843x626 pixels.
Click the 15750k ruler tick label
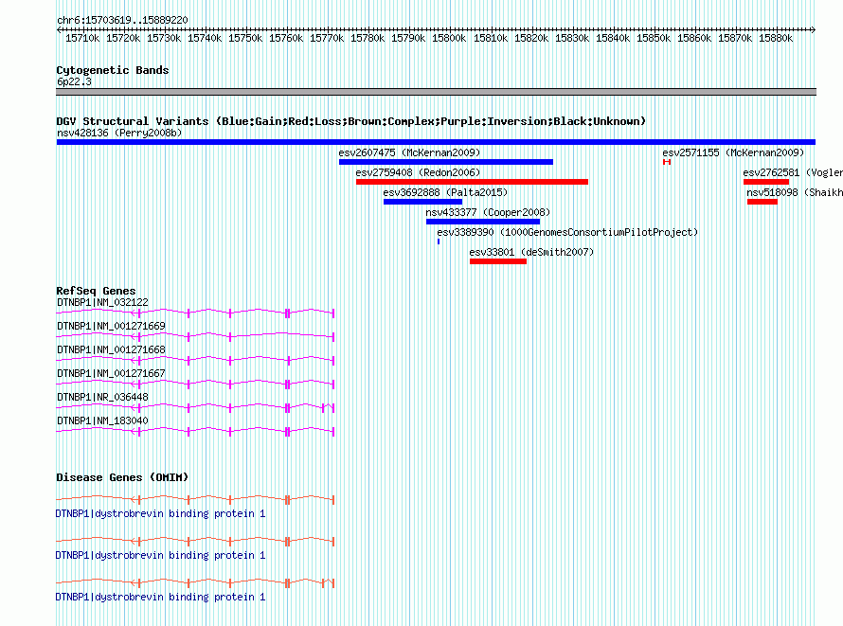[x=245, y=38]
